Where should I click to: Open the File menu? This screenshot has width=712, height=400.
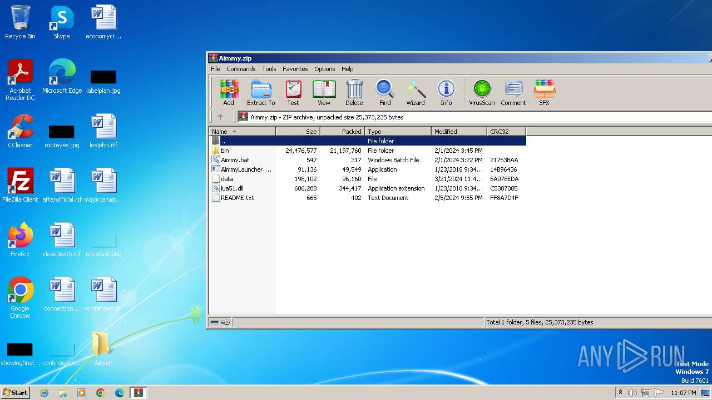[x=215, y=69]
